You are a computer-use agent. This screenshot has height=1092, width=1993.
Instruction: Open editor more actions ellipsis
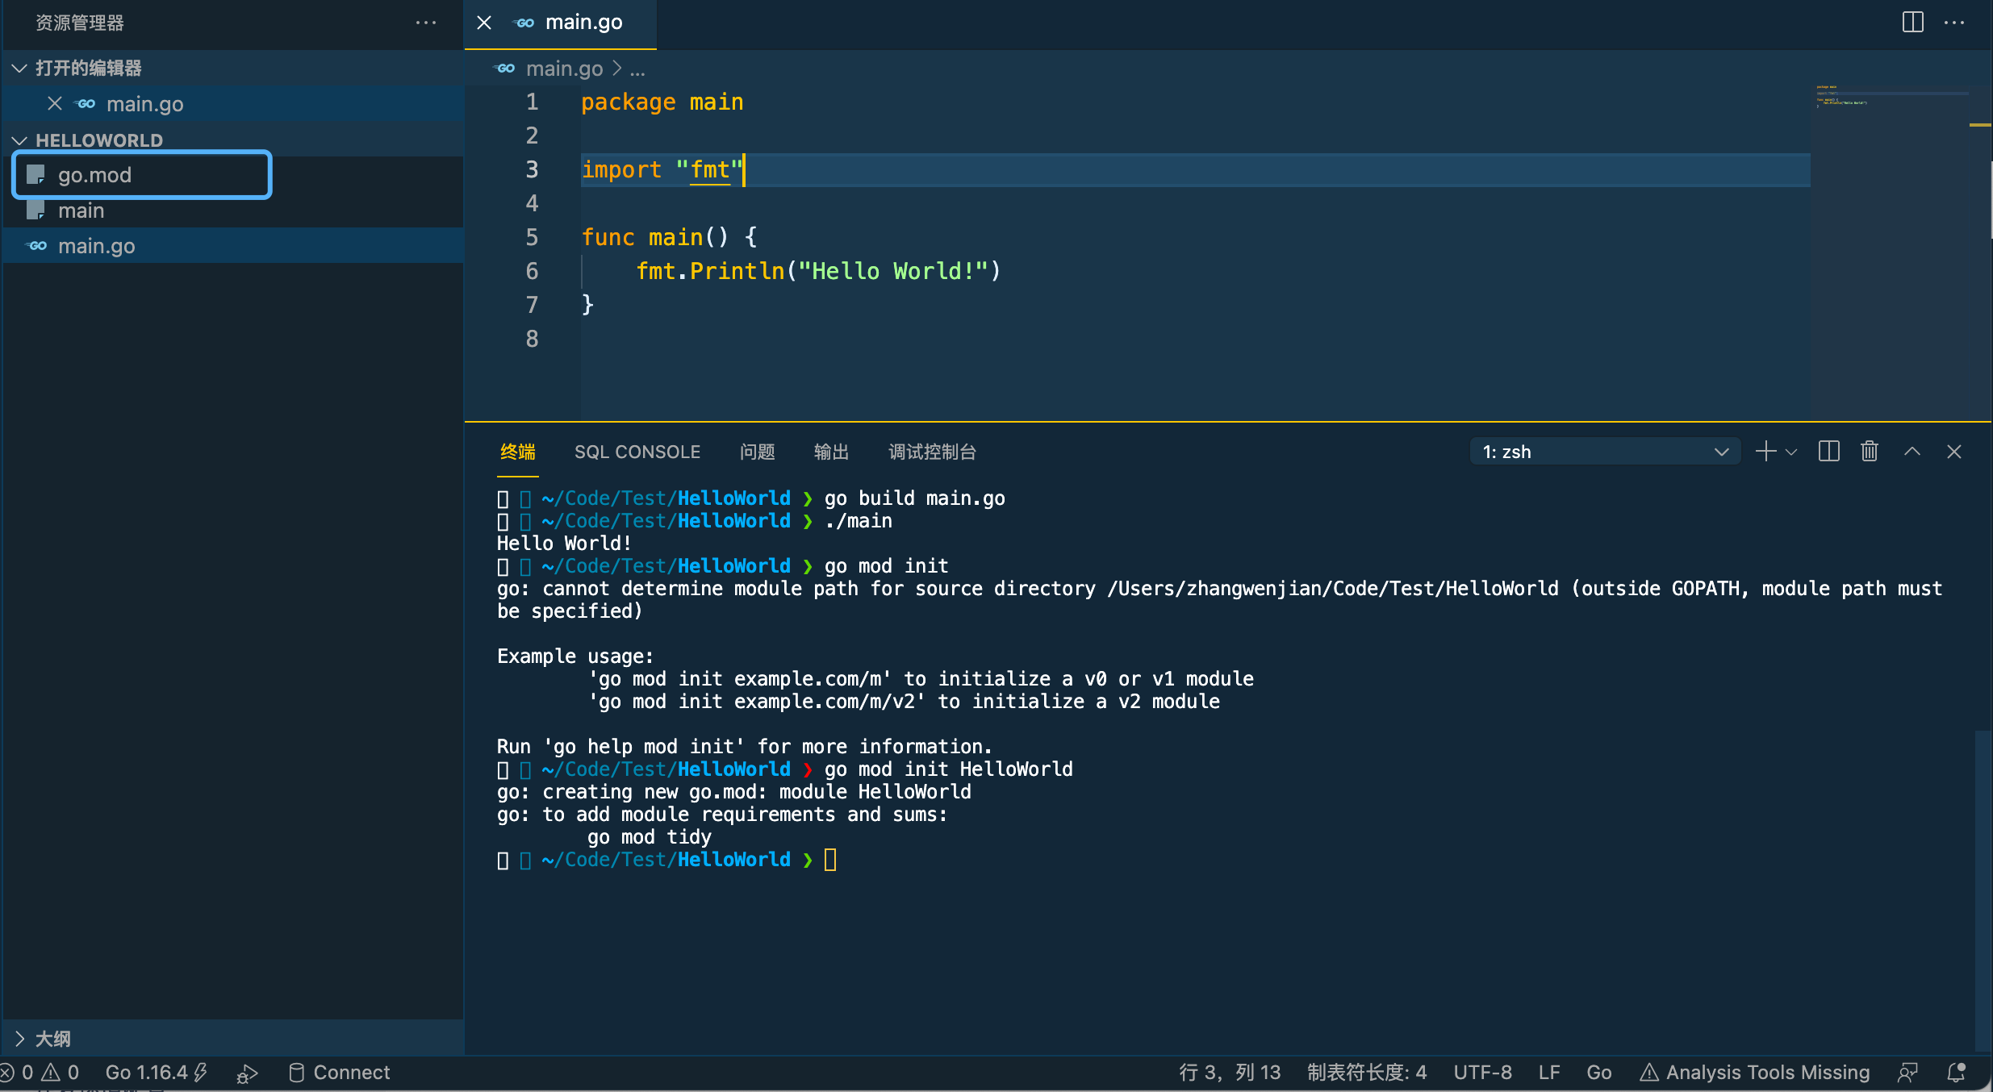1954,23
